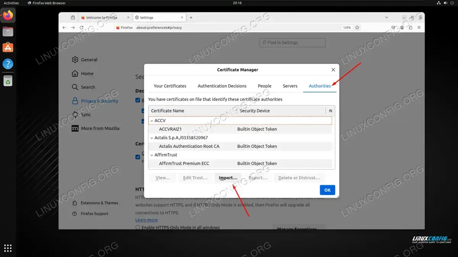Switch to the Your Certificates tab

(170, 86)
